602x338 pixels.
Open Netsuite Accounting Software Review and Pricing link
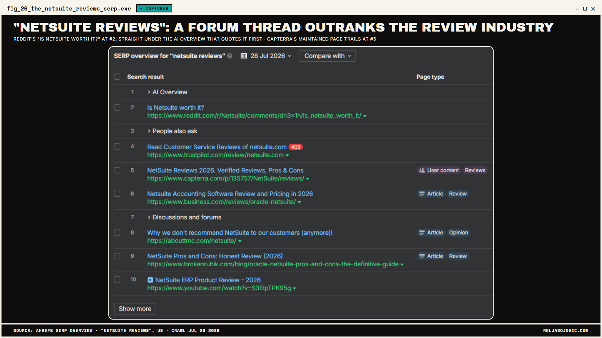[x=230, y=194]
